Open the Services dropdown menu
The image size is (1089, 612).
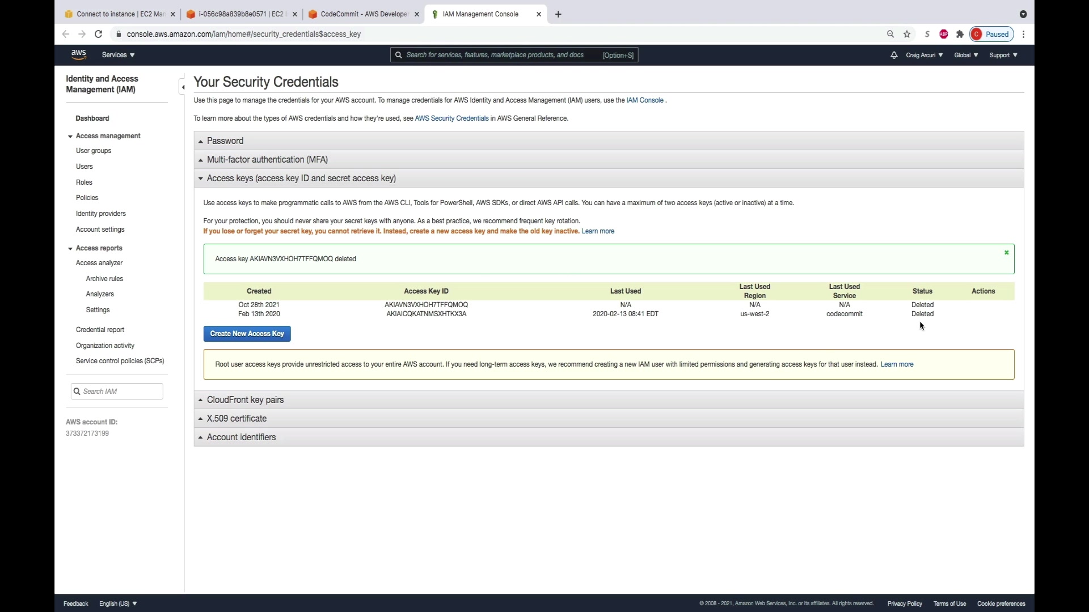point(118,55)
